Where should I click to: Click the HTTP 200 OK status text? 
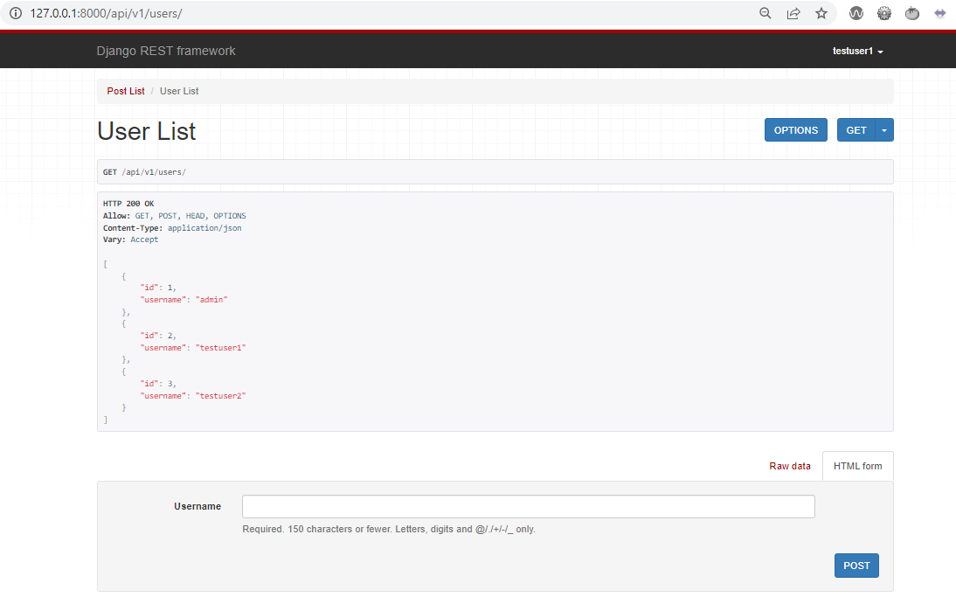(x=128, y=204)
